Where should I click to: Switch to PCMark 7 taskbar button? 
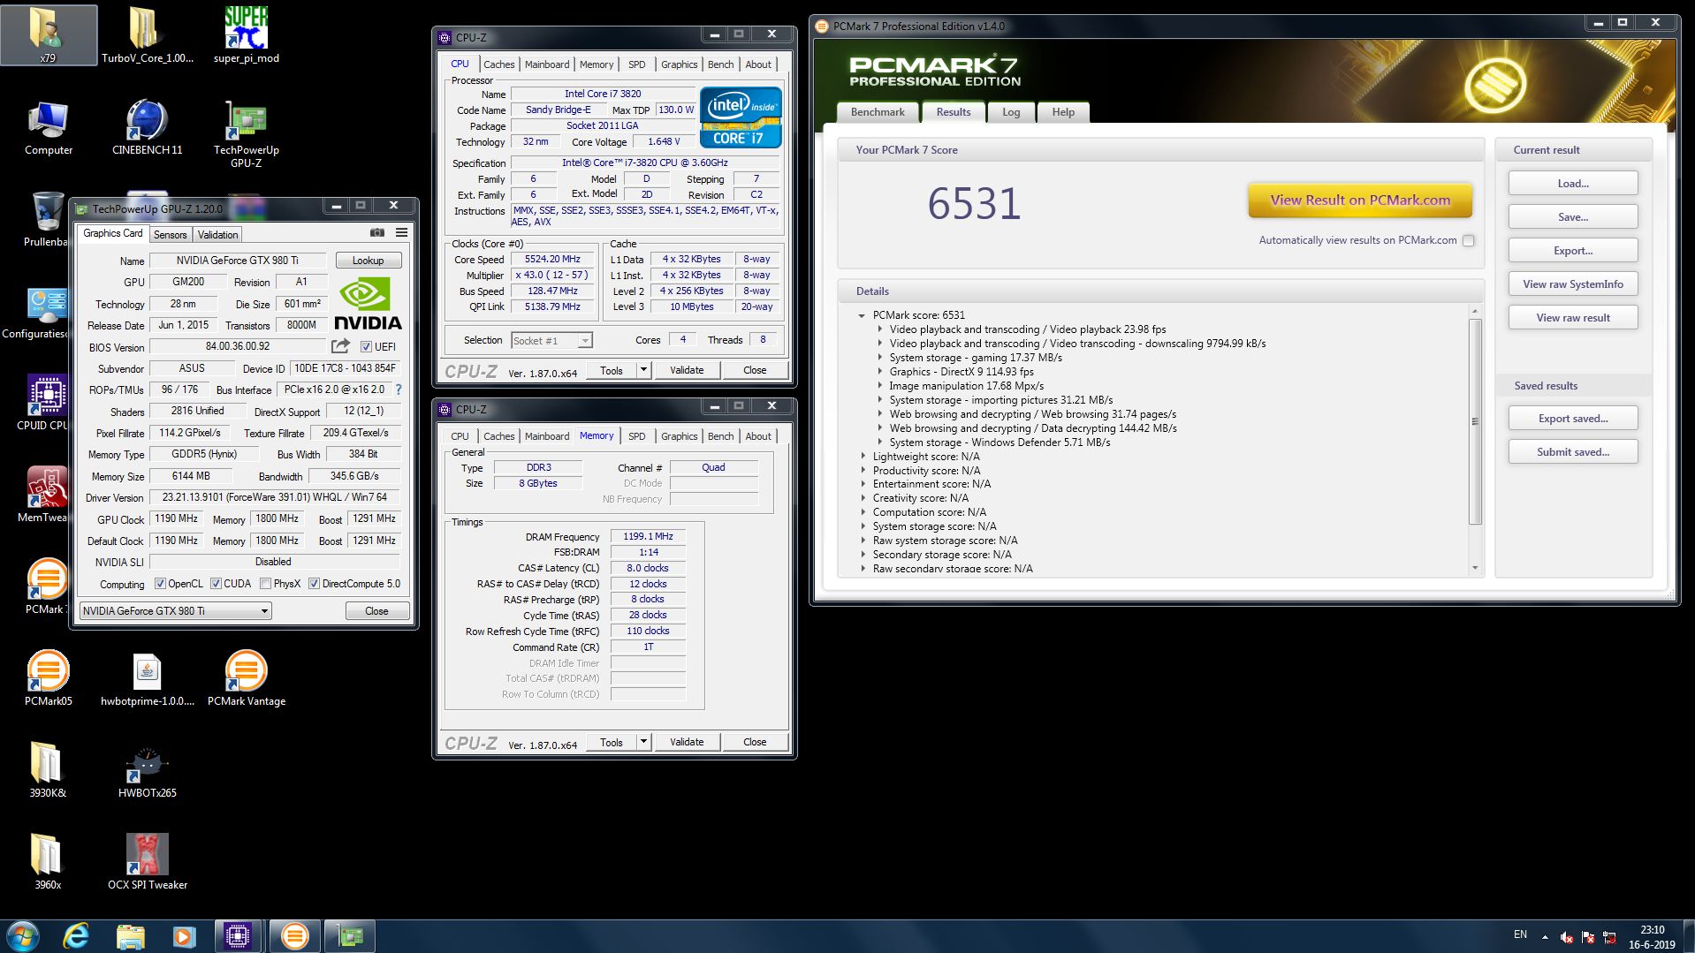click(x=294, y=936)
